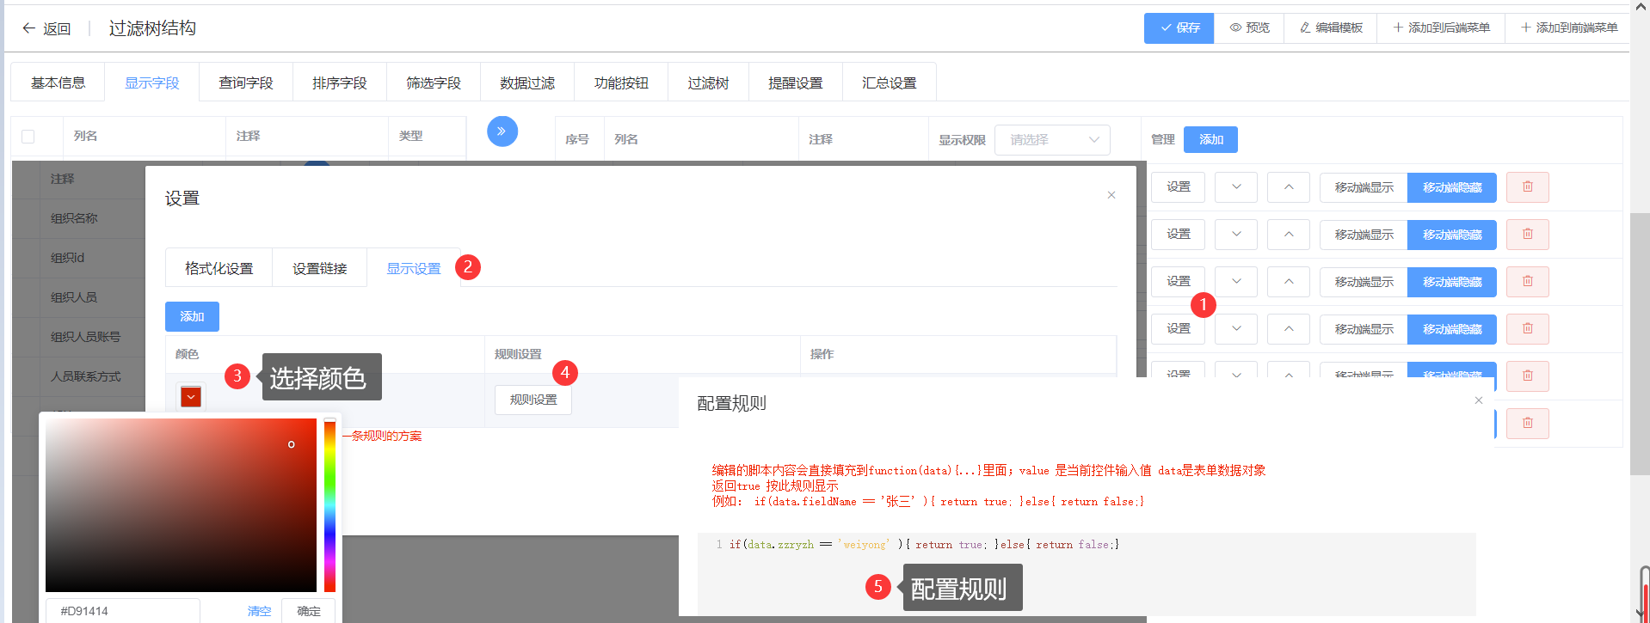Screen dimensions: 1650x623
Task: Move the first row up with chevron
Action: point(1288,187)
